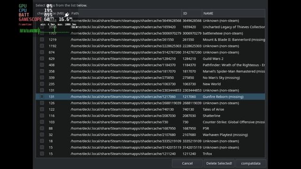The width and height of the screenshot is (301, 169).
Task: Click the path ending in shadercache/1063730
Action: point(123,84)
